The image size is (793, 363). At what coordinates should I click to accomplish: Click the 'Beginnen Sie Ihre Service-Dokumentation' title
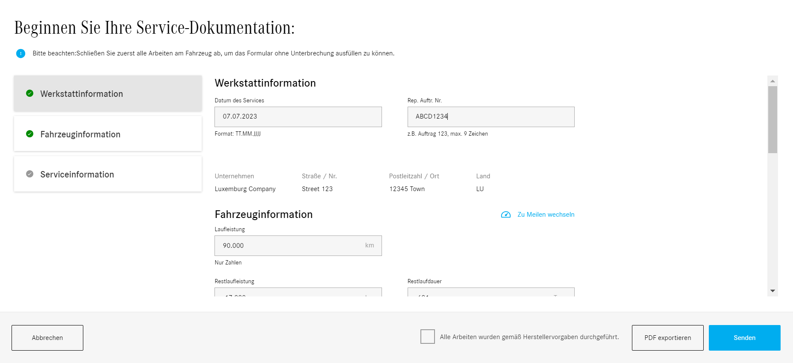[x=155, y=28]
